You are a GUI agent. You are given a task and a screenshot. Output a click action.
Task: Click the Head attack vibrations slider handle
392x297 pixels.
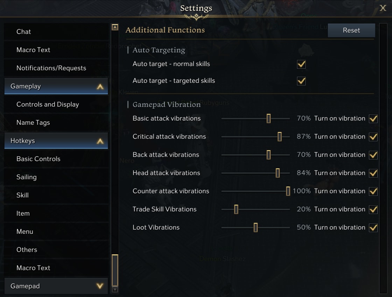coord(278,173)
